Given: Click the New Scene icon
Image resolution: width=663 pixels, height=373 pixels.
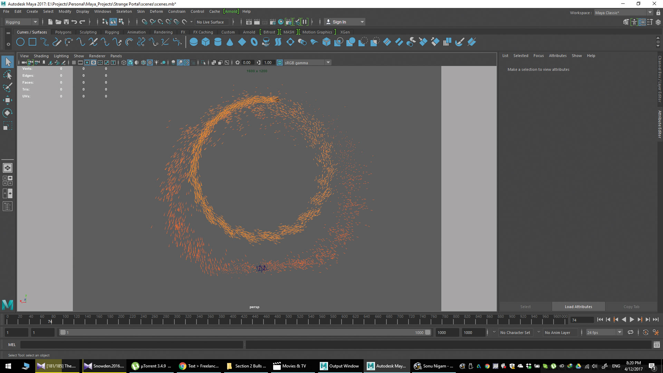Looking at the screenshot, I should tap(50, 22).
